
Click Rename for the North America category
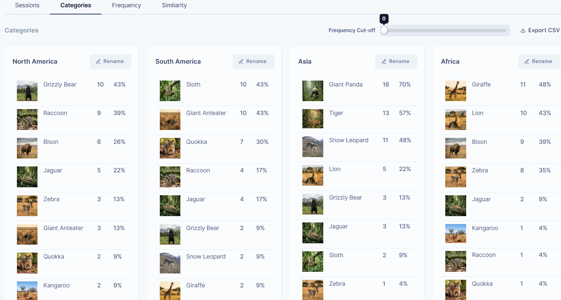(x=110, y=61)
